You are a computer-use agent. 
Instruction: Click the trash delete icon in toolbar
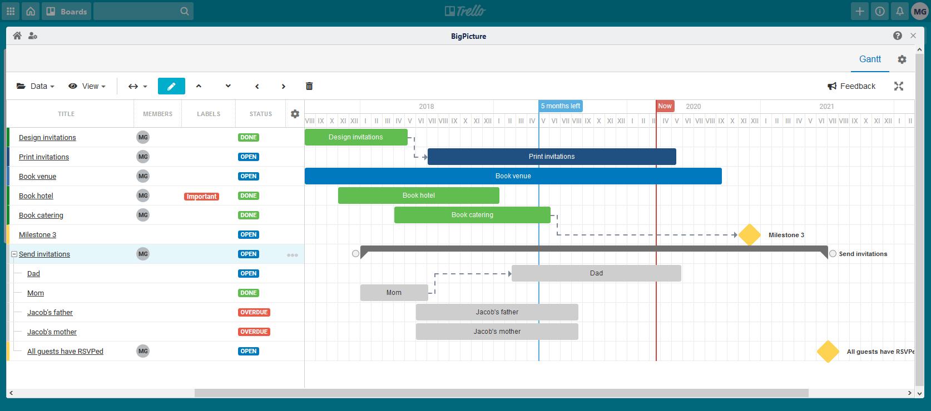[309, 86]
